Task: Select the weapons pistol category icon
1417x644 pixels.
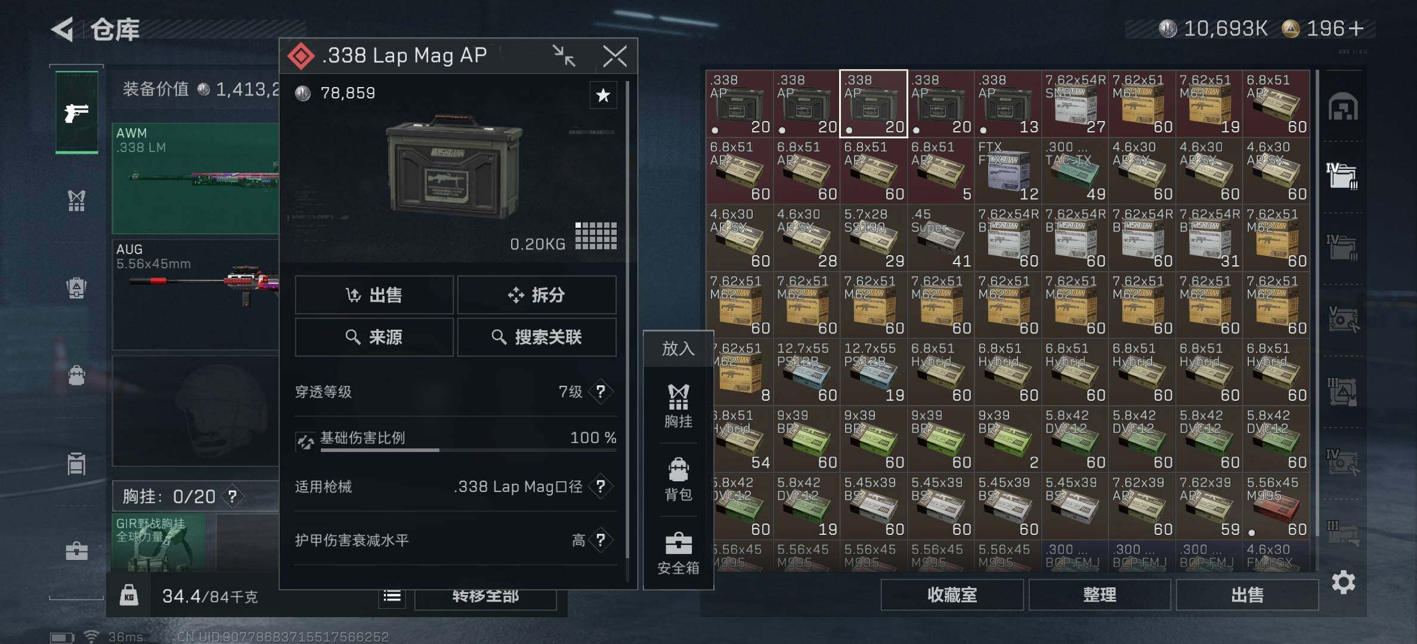Action: point(76,112)
